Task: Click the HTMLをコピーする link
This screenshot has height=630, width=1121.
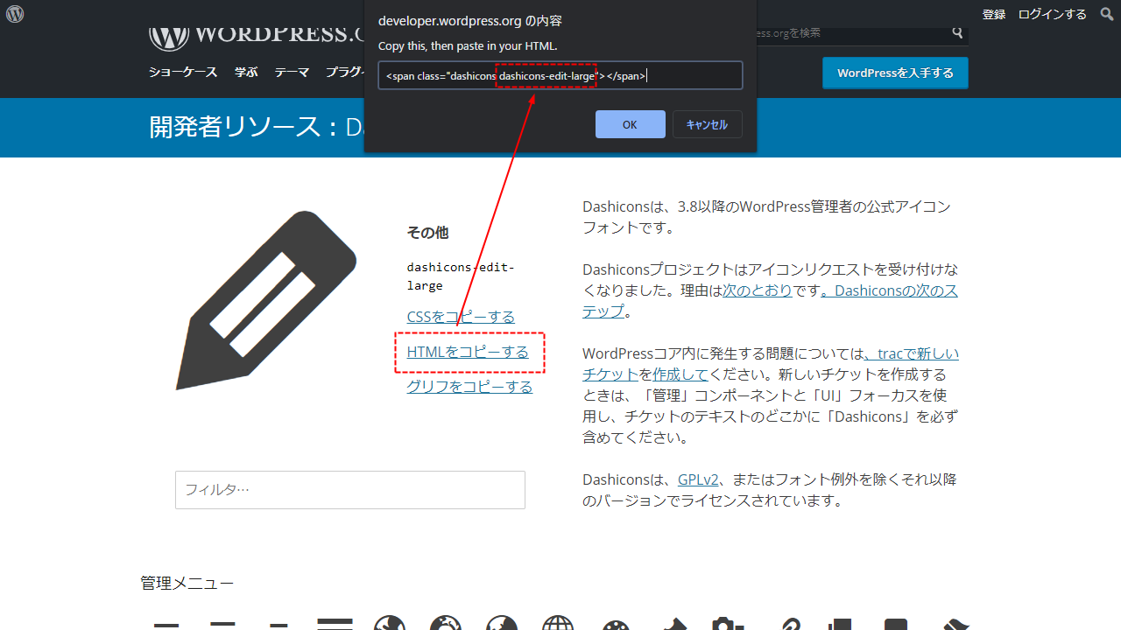Action: coord(469,352)
